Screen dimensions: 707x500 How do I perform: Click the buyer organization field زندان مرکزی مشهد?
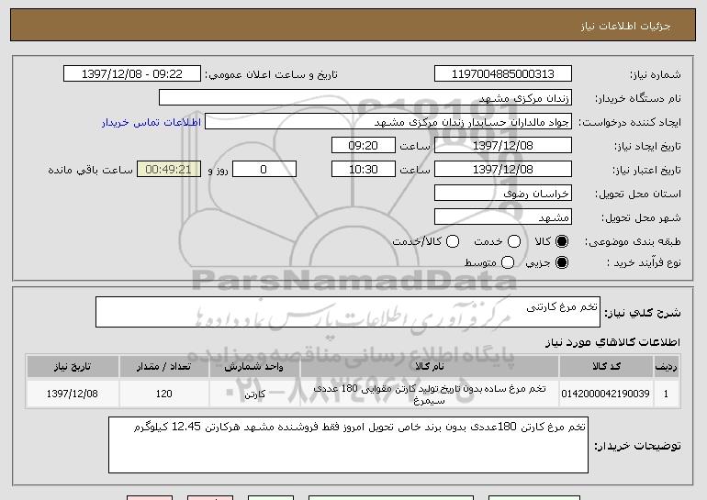click(x=365, y=98)
